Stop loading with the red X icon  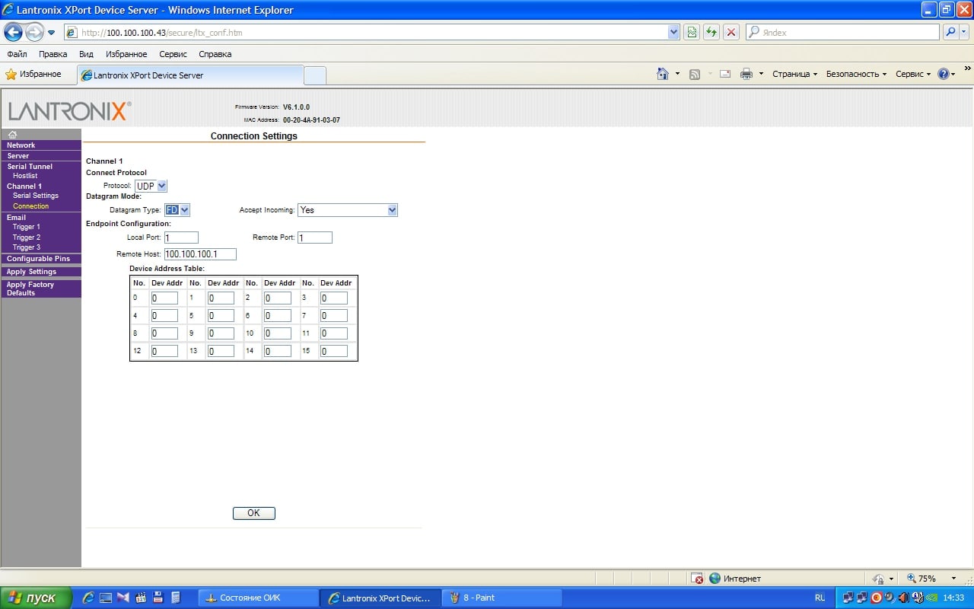click(x=731, y=32)
